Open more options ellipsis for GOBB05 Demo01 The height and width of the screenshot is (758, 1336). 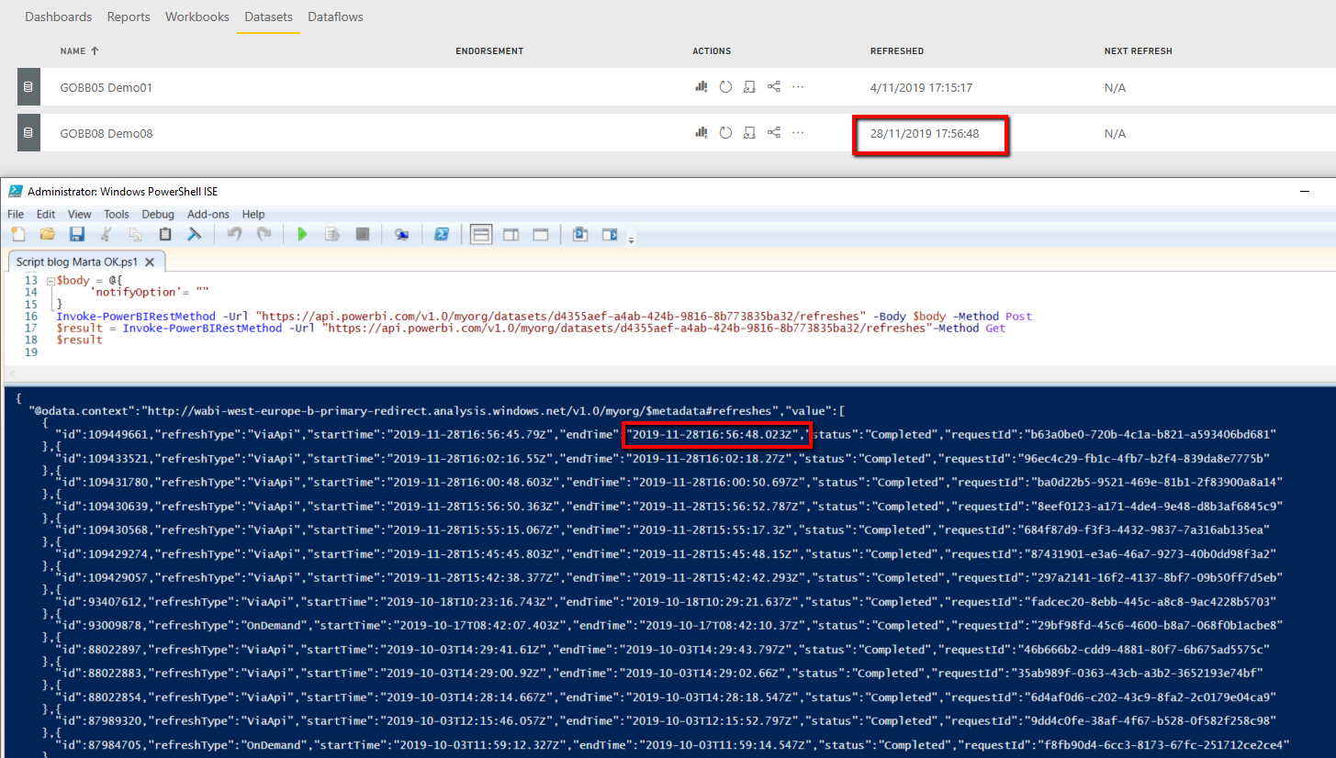(x=798, y=87)
